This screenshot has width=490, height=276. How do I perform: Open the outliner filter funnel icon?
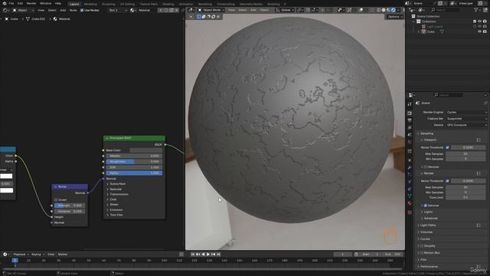point(476,10)
